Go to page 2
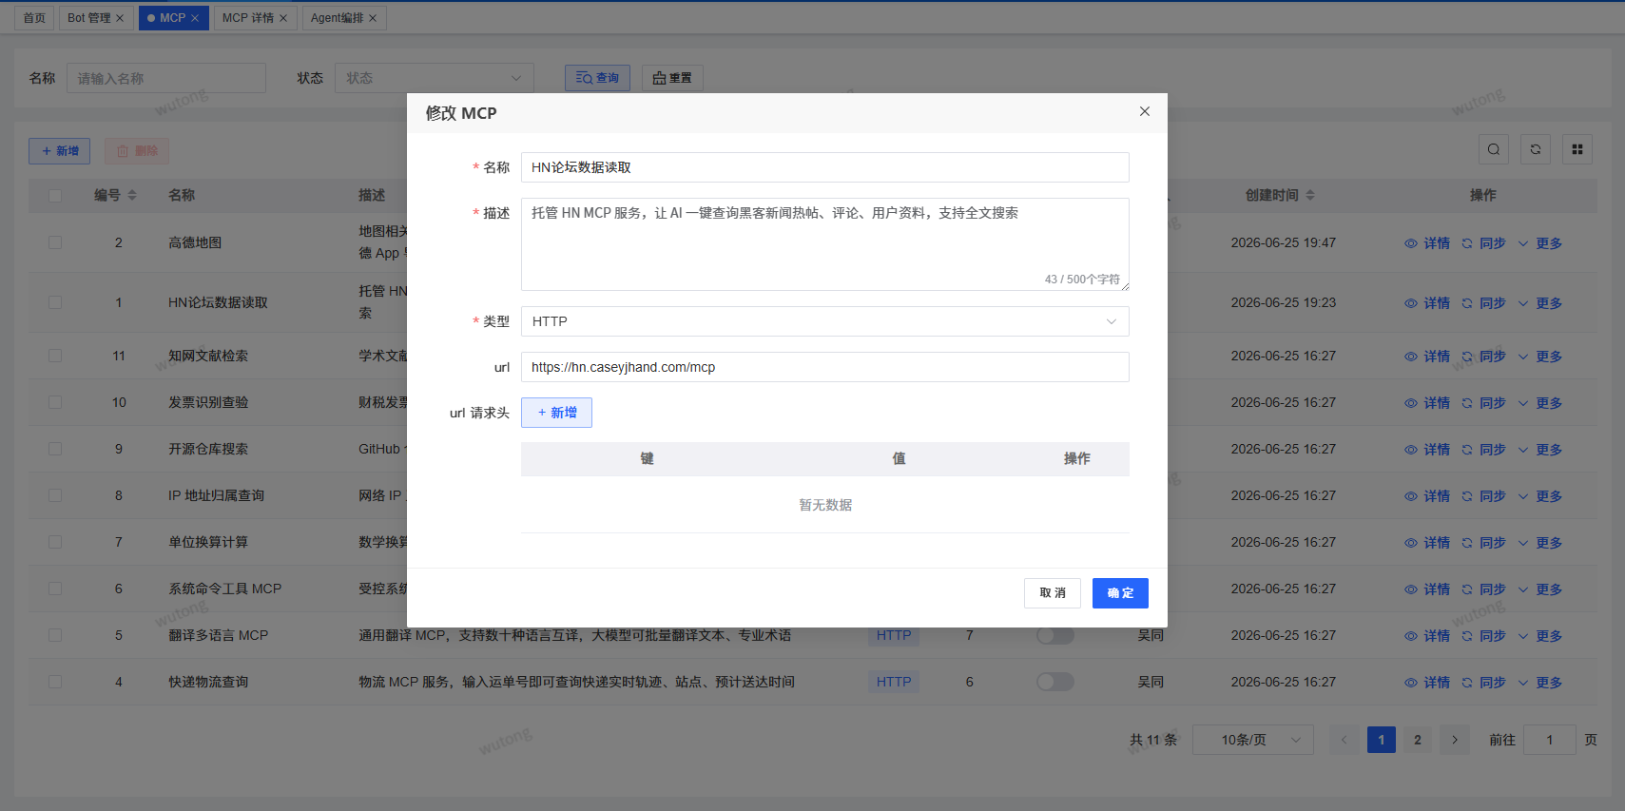Image resolution: width=1625 pixels, height=811 pixels. (x=1418, y=740)
